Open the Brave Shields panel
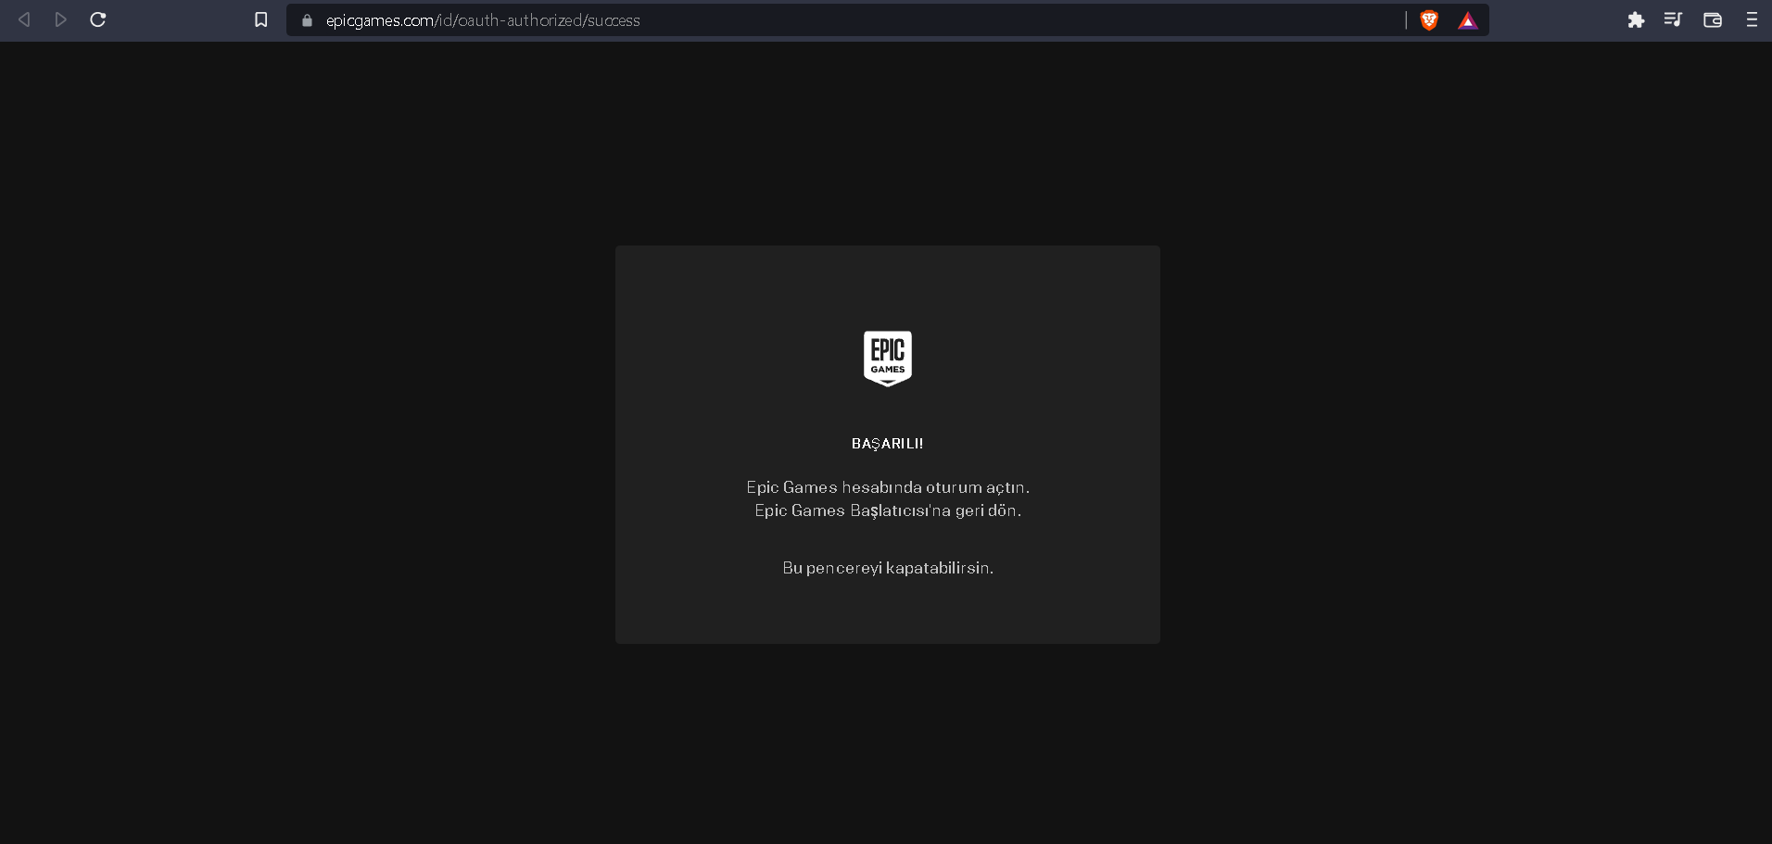Viewport: 1772px width, 844px height. point(1429,20)
